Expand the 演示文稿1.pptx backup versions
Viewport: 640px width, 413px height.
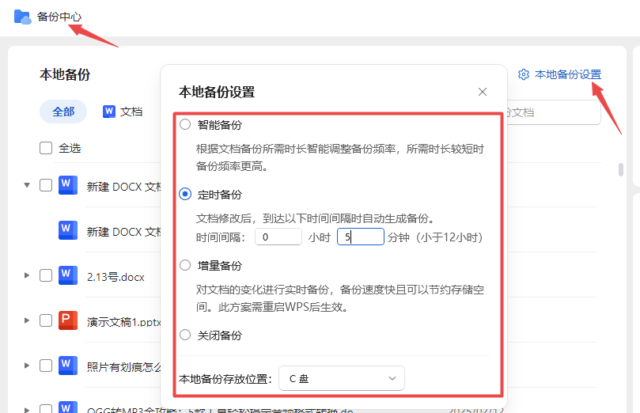click(27, 320)
